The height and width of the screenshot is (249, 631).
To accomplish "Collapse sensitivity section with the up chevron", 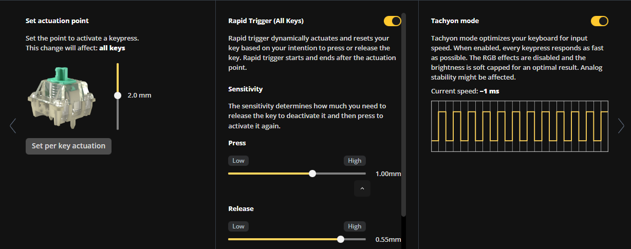I will tap(362, 189).
